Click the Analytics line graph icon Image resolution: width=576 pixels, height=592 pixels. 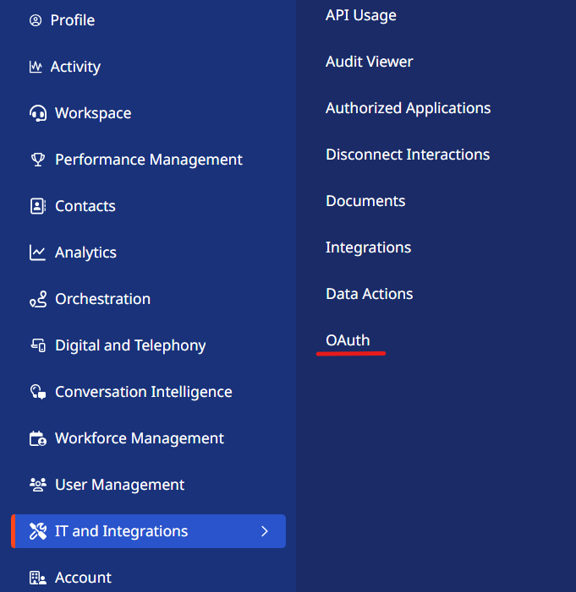click(37, 253)
